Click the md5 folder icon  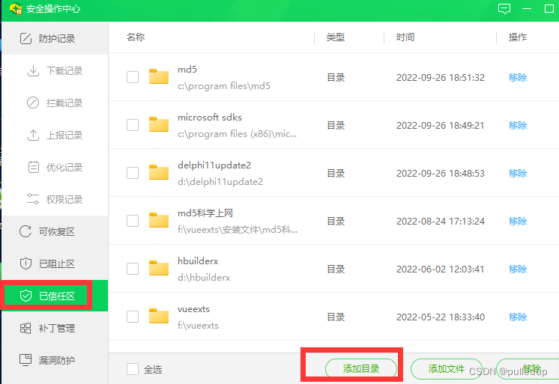[x=159, y=76]
